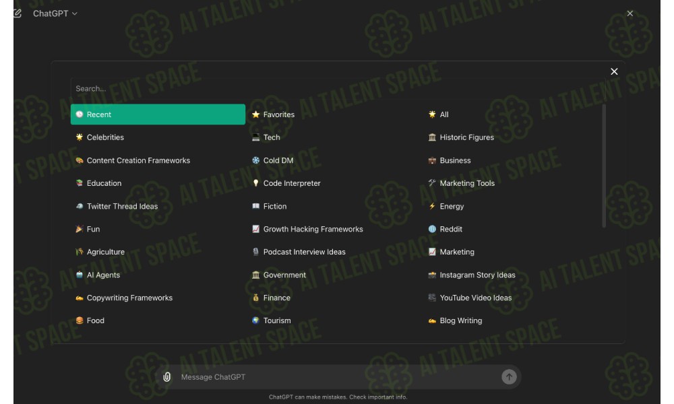Click the tools icon beside Marketing Tools
Image resolution: width=674 pixels, height=404 pixels.
pyautogui.click(x=432, y=183)
